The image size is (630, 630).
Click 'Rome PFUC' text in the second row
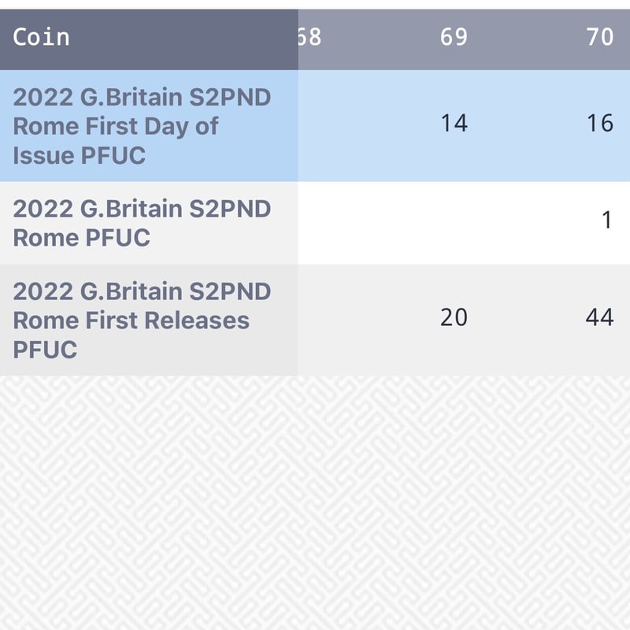[x=81, y=238]
